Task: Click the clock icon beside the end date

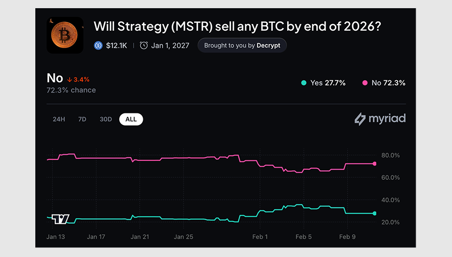Action: [x=144, y=45]
